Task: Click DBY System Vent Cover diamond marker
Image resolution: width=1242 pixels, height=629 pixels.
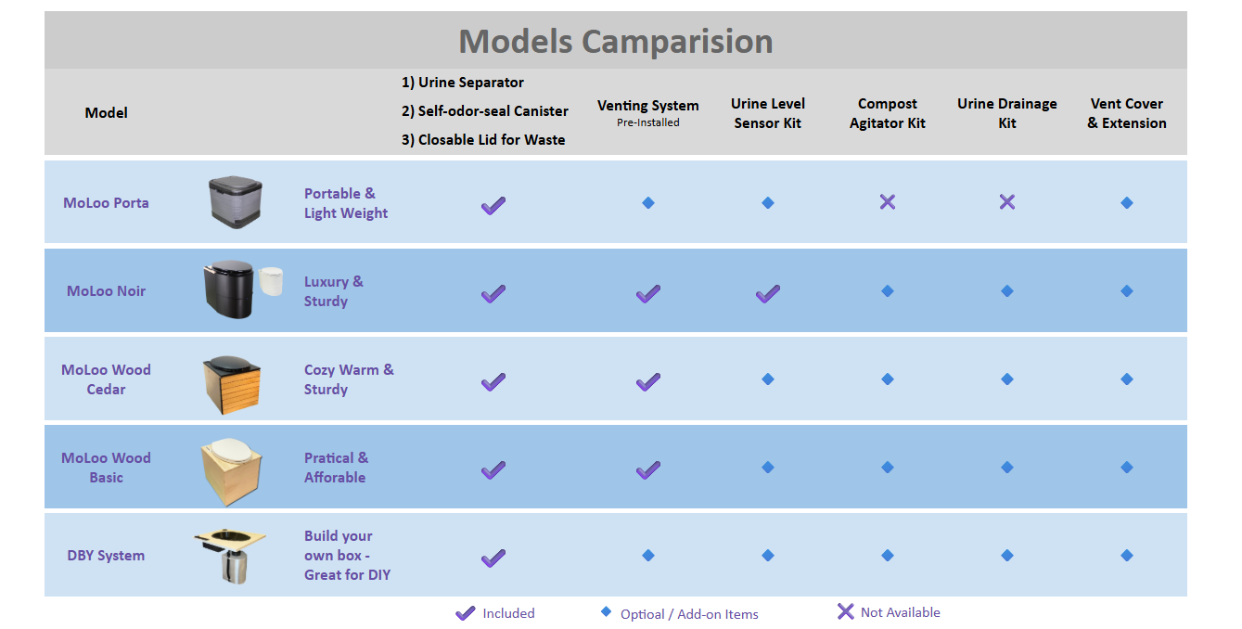Action: [1127, 556]
